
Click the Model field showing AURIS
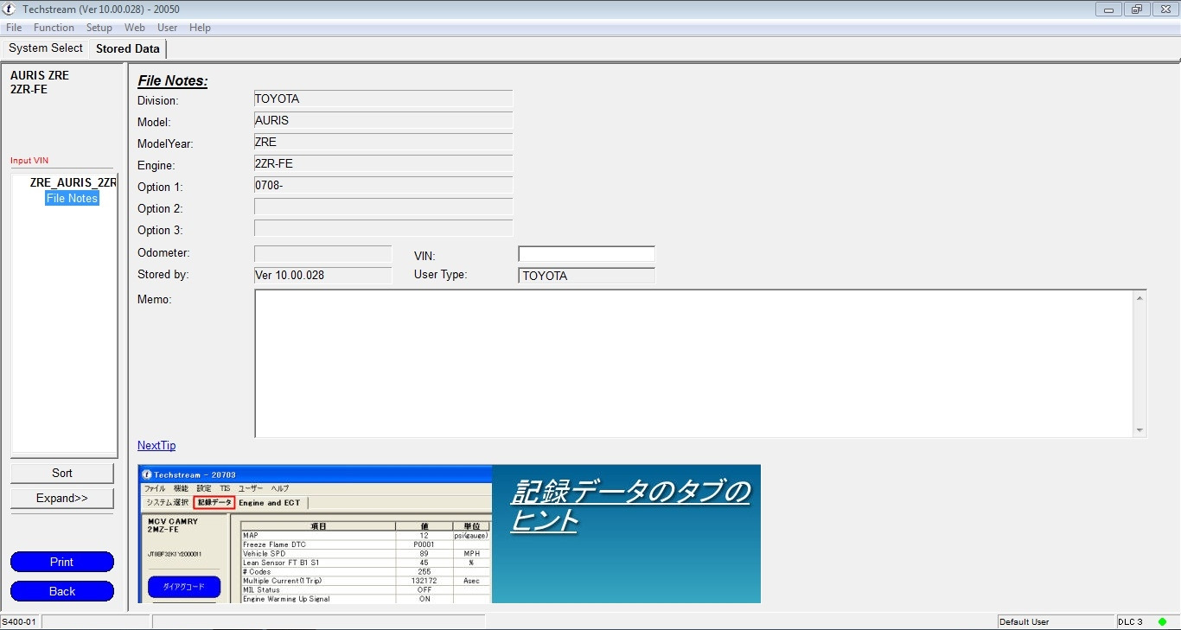coord(383,120)
